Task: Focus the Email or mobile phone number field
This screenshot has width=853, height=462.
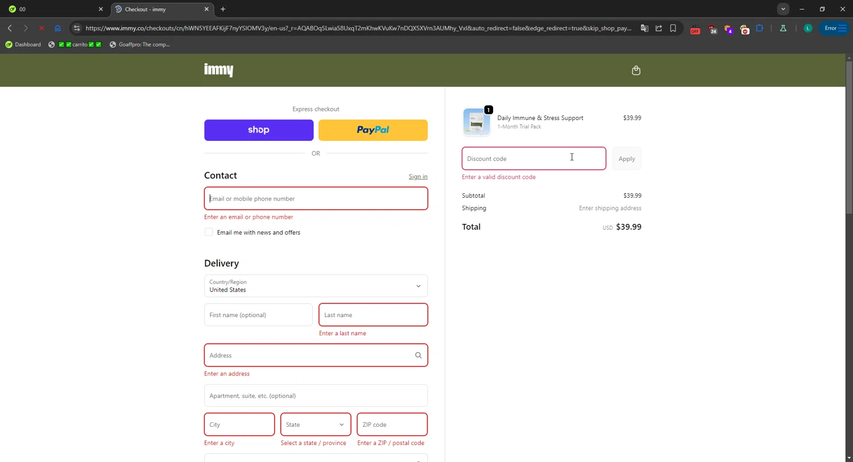Action: coord(316,198)
